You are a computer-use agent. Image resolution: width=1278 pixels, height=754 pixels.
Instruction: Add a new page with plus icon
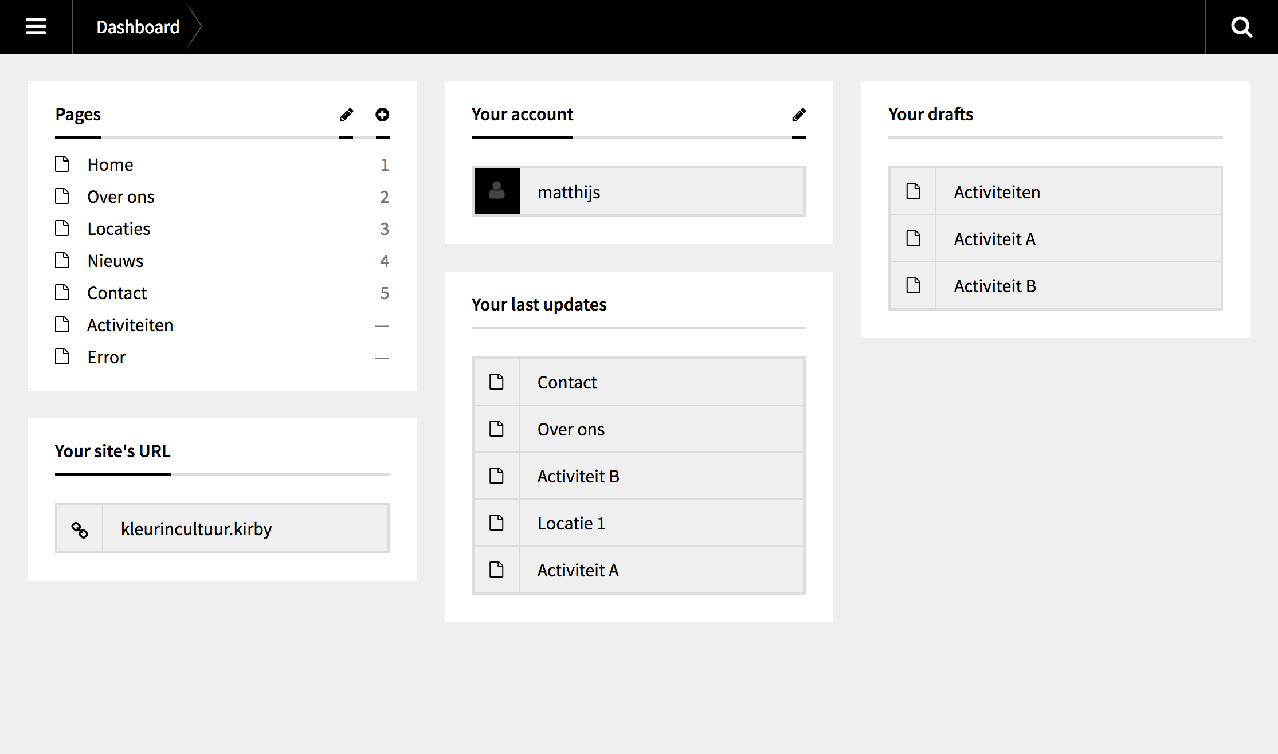382,115
